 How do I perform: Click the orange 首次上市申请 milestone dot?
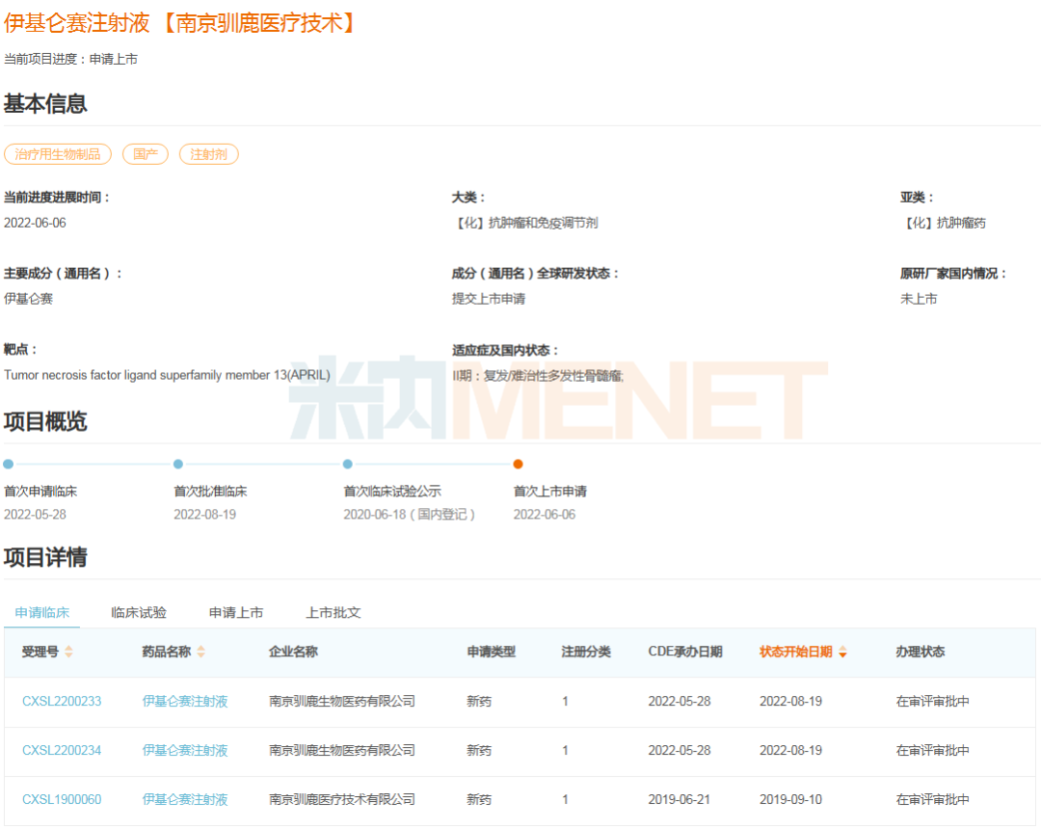[519, 464]
